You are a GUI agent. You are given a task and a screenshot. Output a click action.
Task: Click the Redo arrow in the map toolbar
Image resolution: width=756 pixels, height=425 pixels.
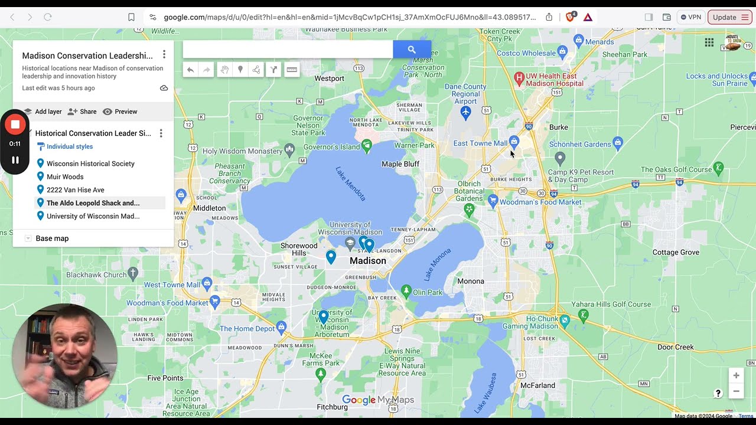tap(207, 70)
